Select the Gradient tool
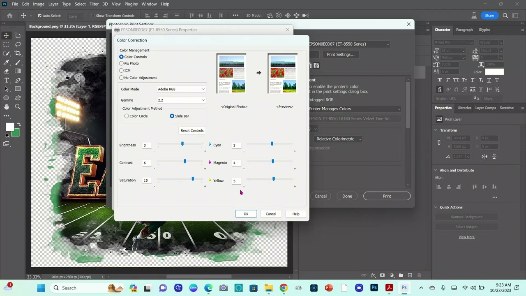The height and width of the screenshot is (296, 526). coord(18,71)
